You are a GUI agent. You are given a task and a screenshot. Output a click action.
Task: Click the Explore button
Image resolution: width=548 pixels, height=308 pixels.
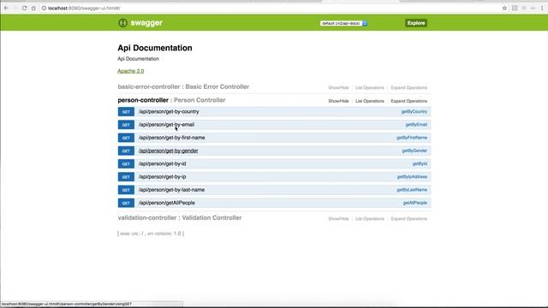416,23
